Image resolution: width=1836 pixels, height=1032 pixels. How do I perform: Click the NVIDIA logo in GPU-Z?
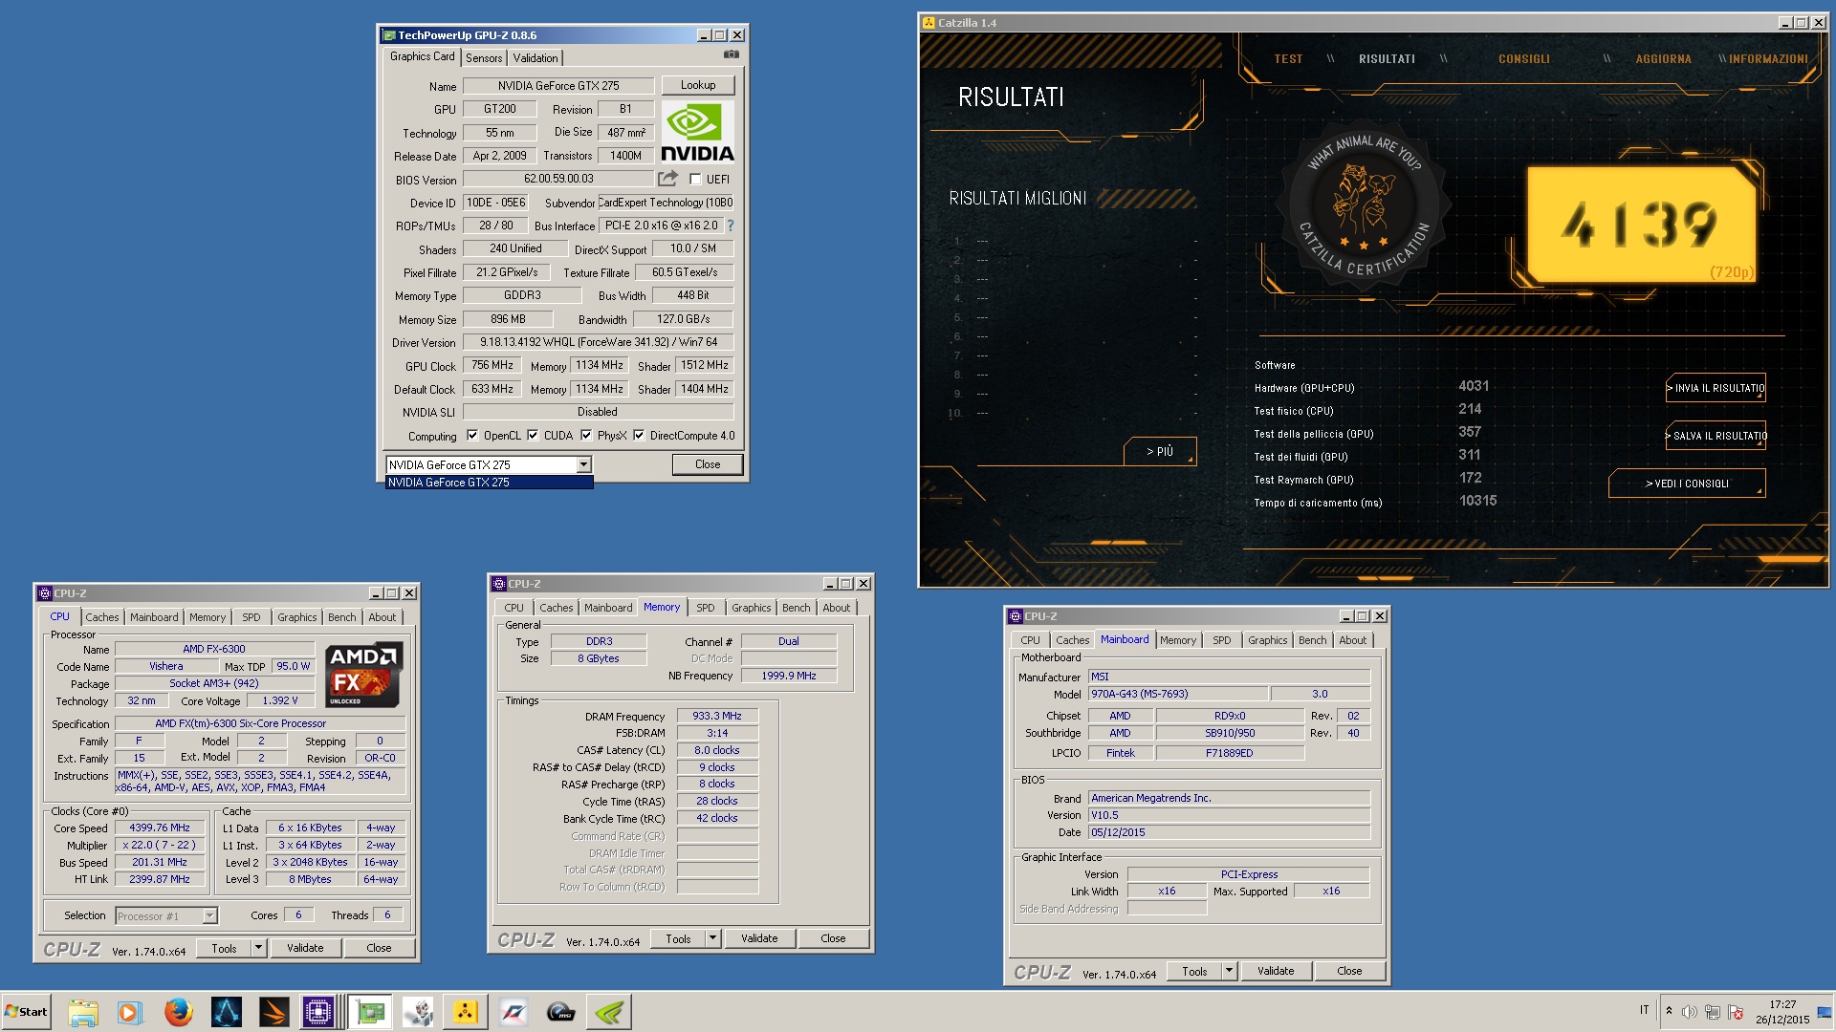tap(698, 133)
